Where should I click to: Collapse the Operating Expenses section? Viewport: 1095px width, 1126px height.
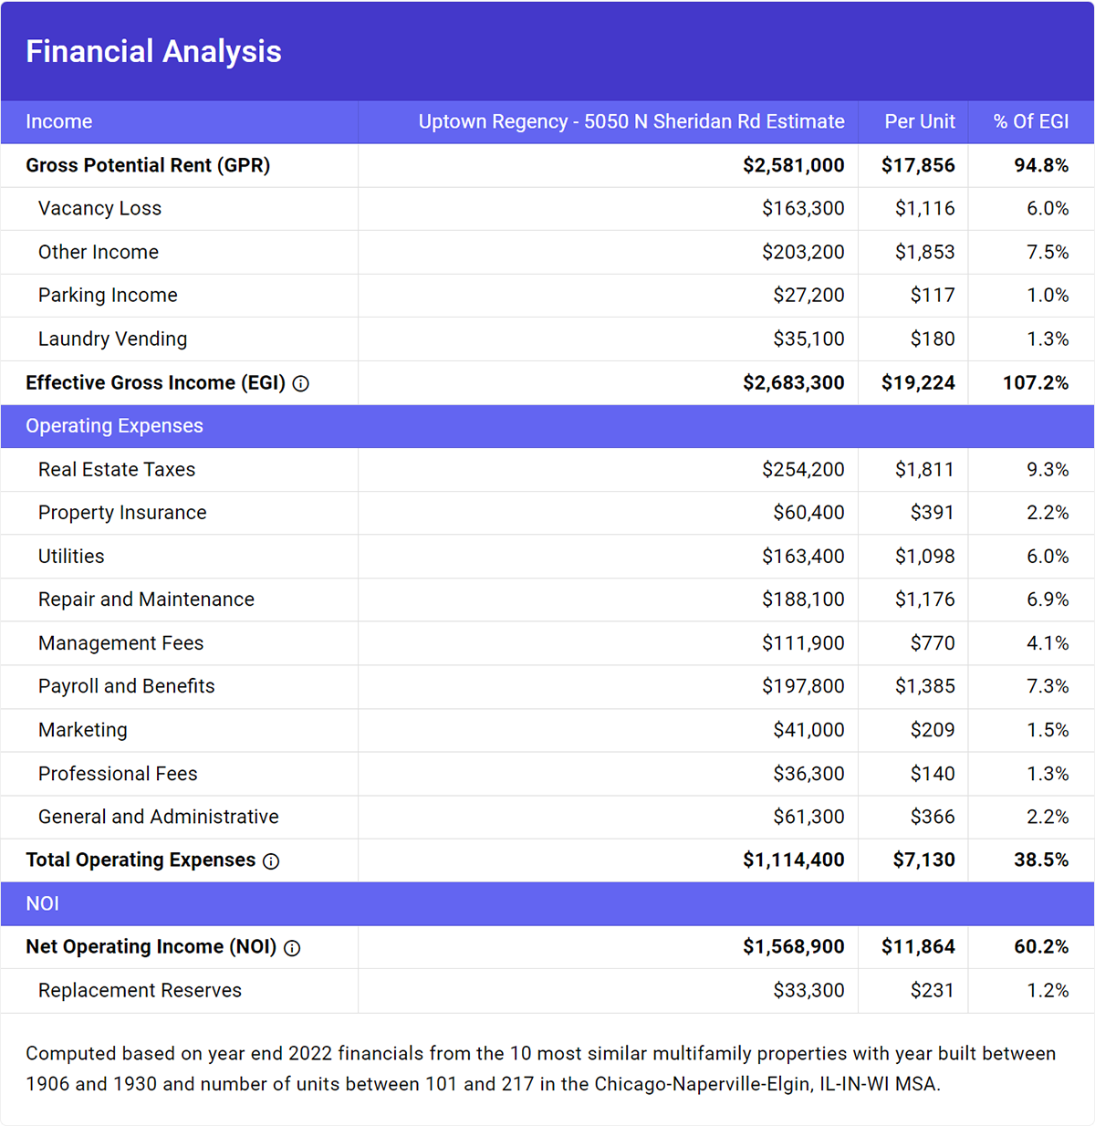coord(114,426)
